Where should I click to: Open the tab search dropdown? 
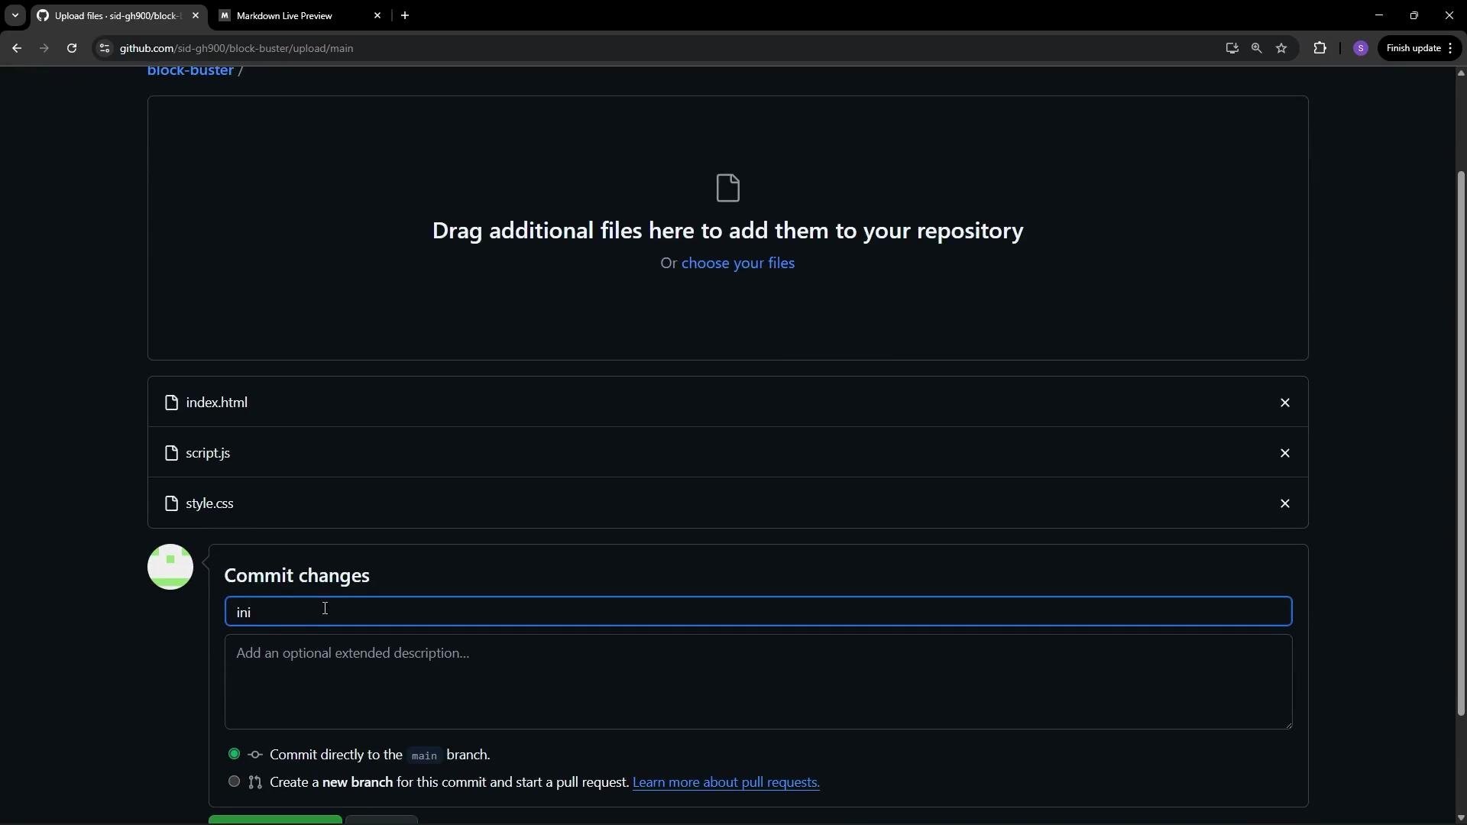[x=15, y=15]
